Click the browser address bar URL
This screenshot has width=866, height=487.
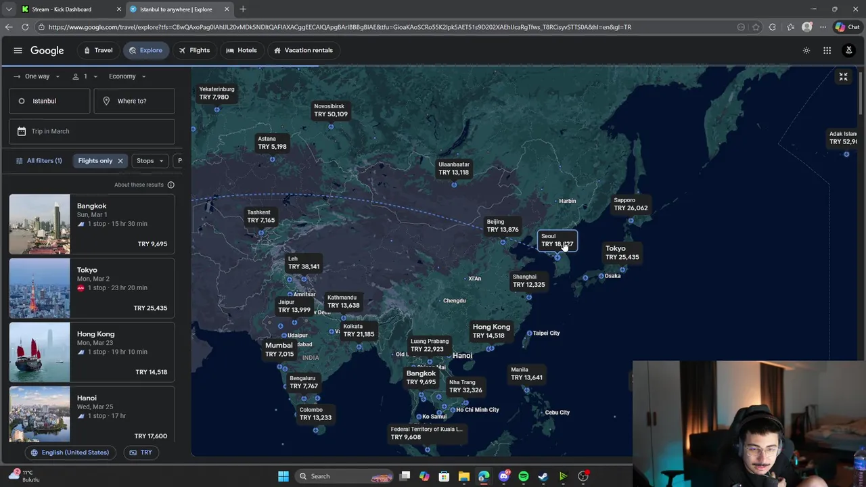[x=338, y=27]
